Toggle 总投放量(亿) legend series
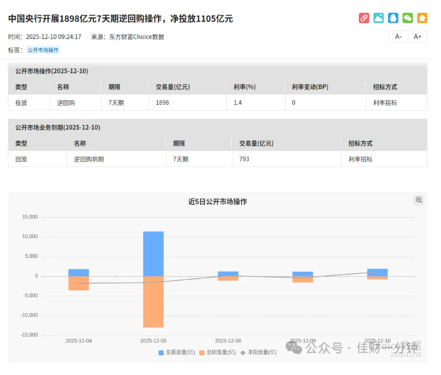The height and width of the screenshot is (375, 441). [x=177, y=352]
